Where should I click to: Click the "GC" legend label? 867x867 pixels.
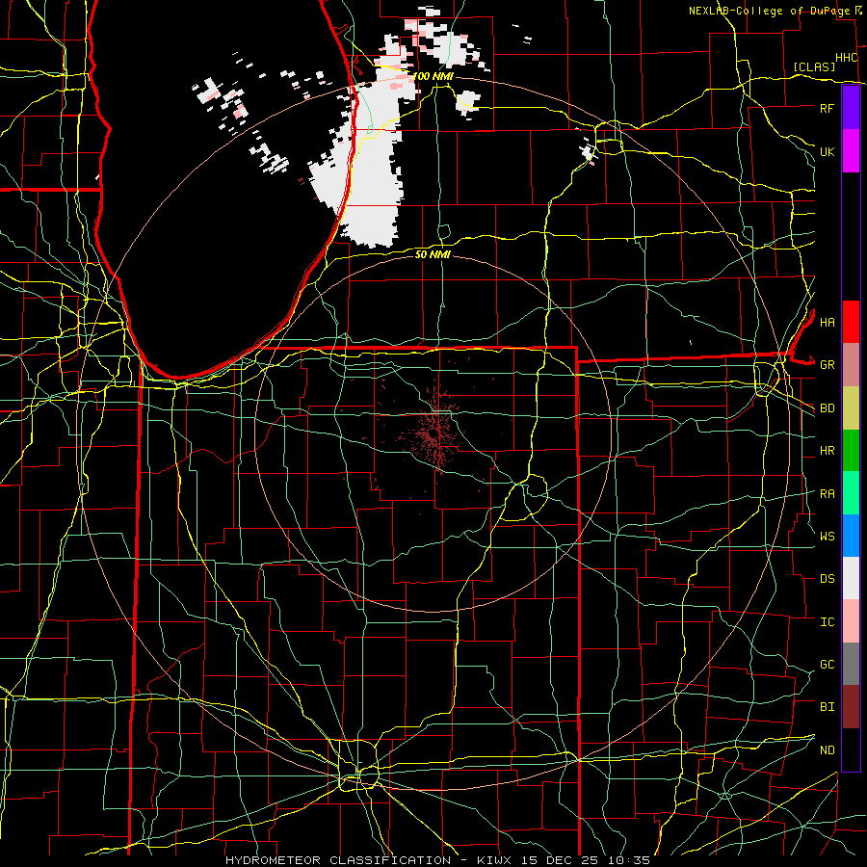[827, 665]
